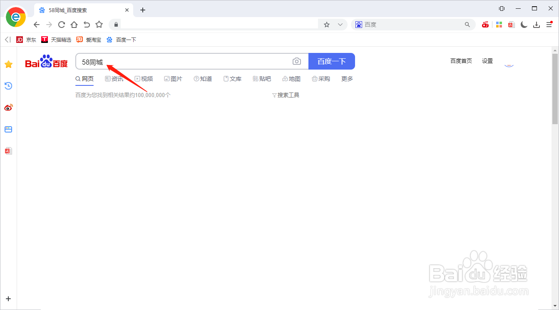559x310 pixels.
Task: Click the sidebar layout icon in title bar
Action: 502,8
